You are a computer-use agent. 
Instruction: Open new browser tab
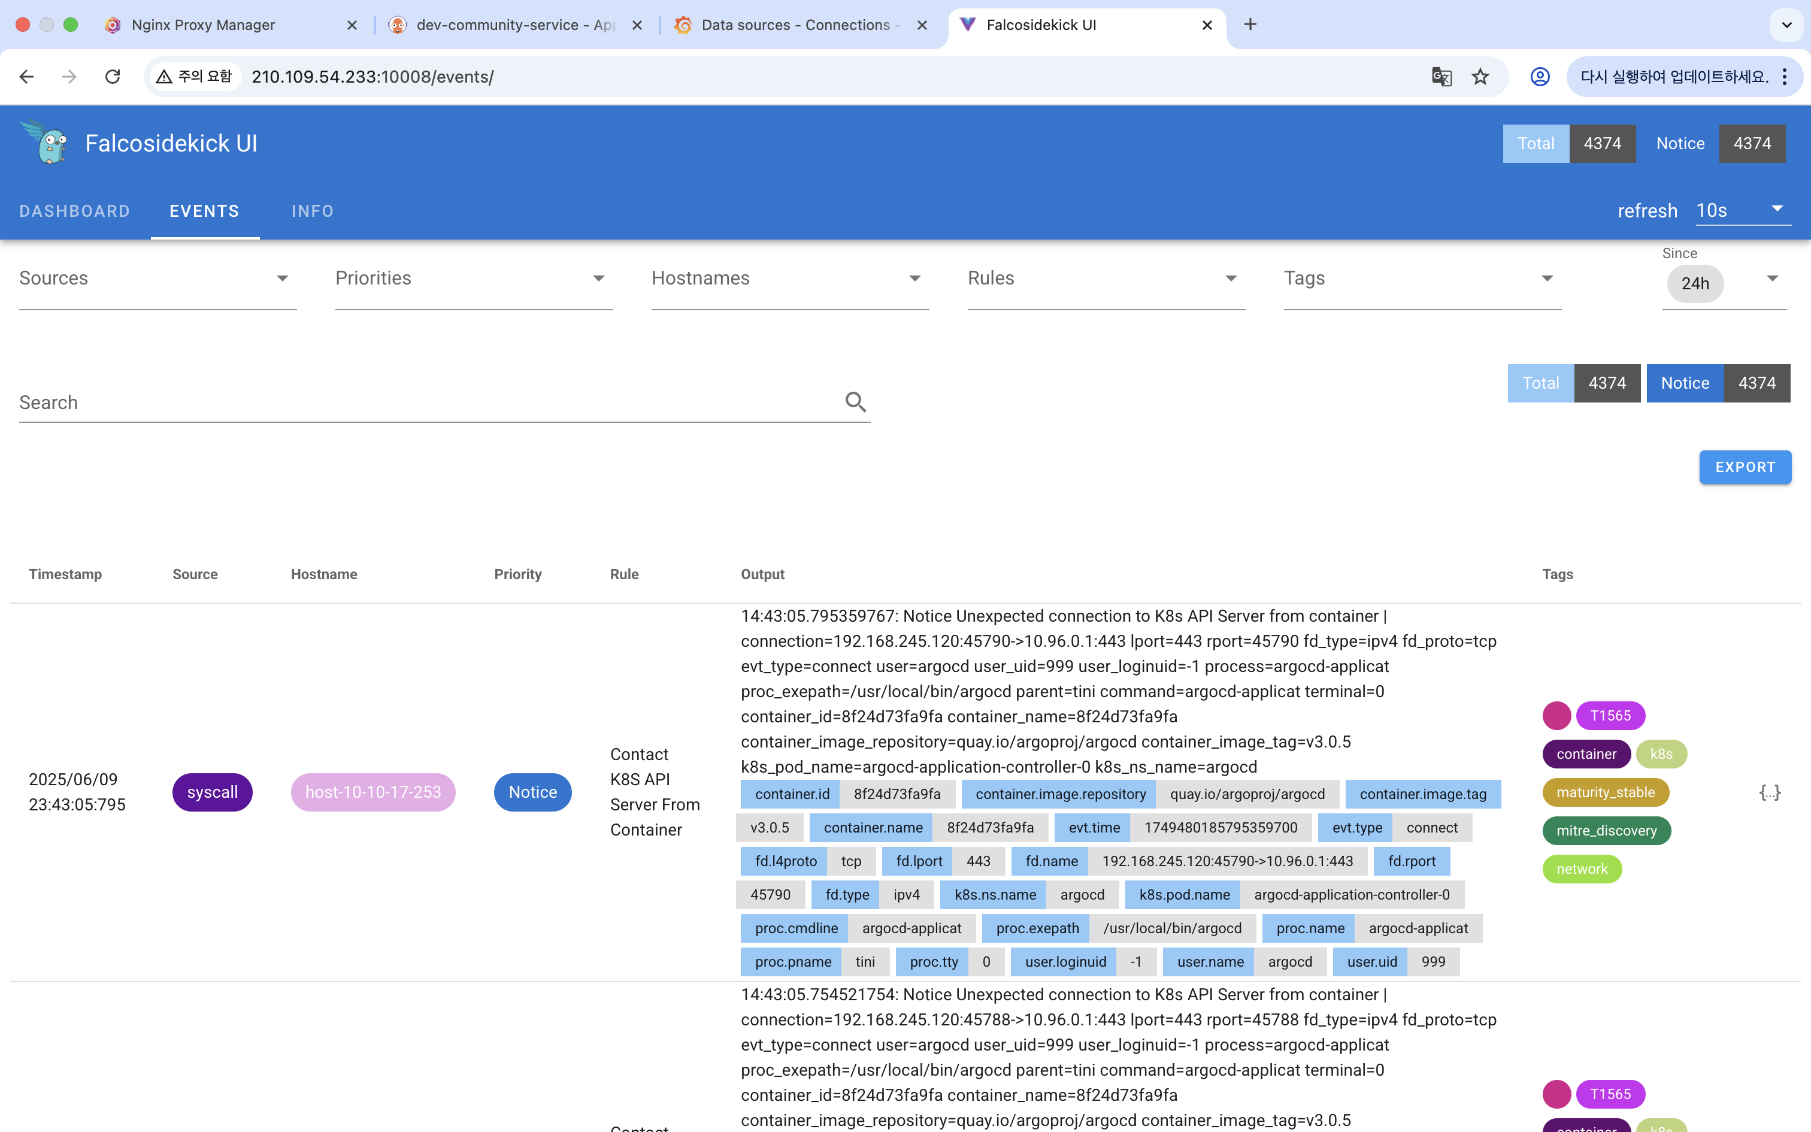[x=1250, y=25]
